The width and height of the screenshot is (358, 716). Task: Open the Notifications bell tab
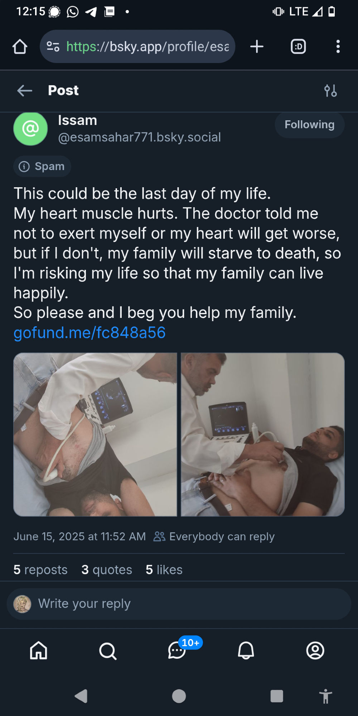click(x=246, y=650)
